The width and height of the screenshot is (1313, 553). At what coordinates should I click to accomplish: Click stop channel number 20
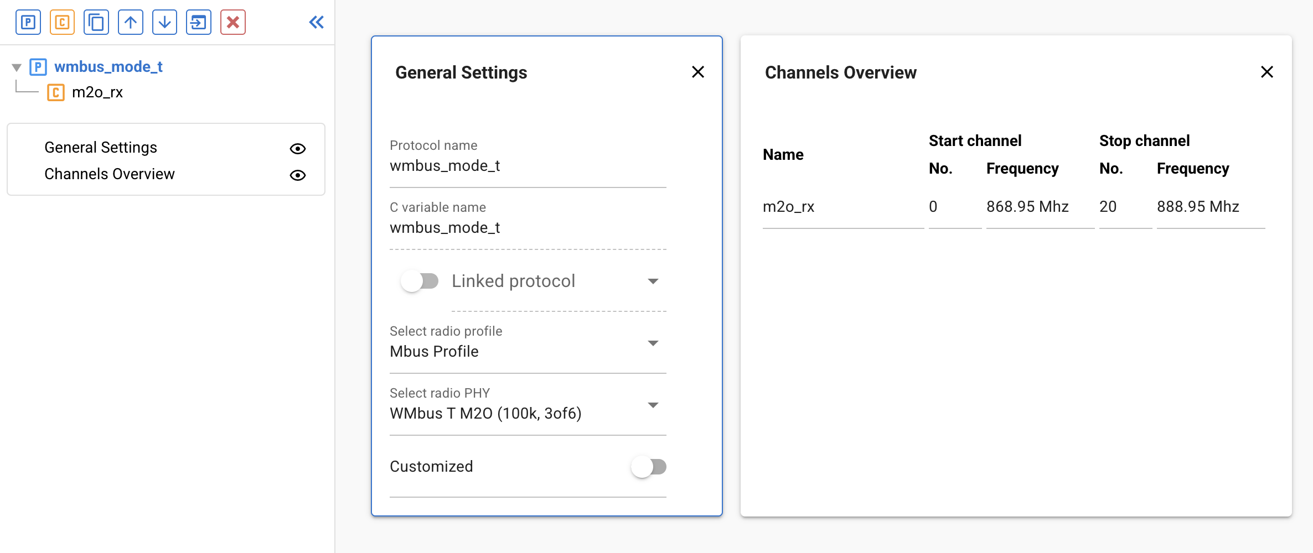(1108, 207)
